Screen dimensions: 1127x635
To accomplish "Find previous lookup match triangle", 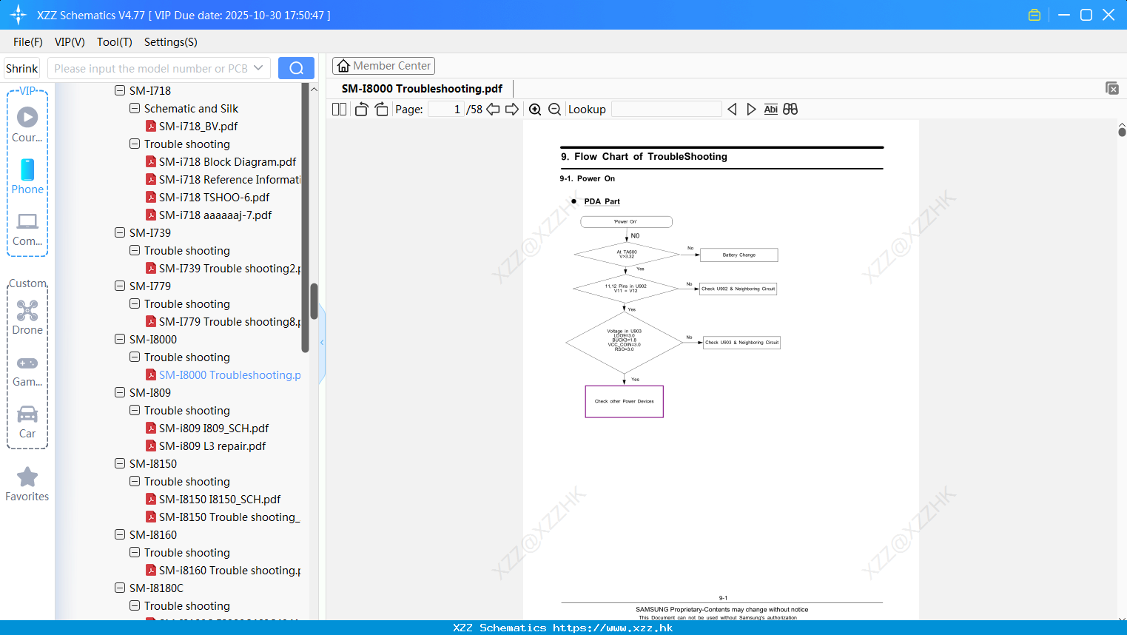I will (x=732, y=109).
